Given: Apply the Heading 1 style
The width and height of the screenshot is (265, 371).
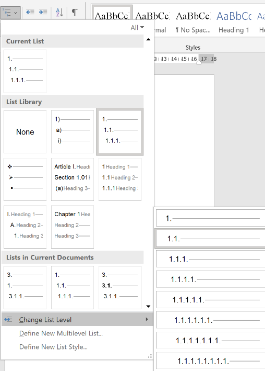Looking at the screenshot, I should click(234, 23).
